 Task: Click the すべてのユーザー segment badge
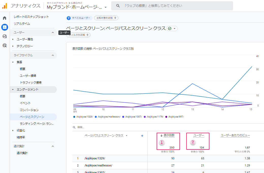point(79,18)
